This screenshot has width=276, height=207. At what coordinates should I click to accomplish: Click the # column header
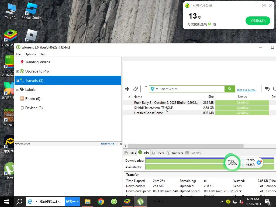(x=129, y=97)
